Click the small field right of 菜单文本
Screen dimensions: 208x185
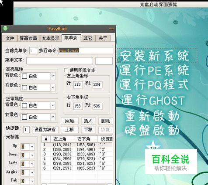tap(104, 61)
